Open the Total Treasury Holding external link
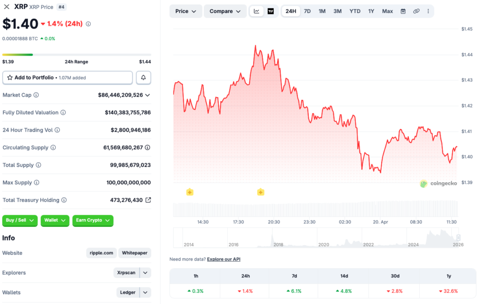Screen dimensions: 479x304 click(148, 200)
